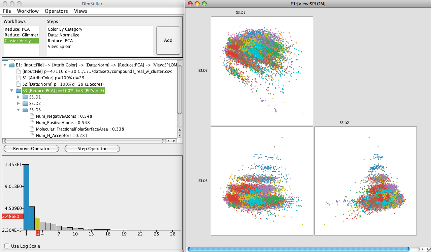Image resolution: width=431 pixels, height=252 pixels.
Task: Select Molecular_FractionalPolarSurfaceArea : 0.338 row
Action: (80, 129)
